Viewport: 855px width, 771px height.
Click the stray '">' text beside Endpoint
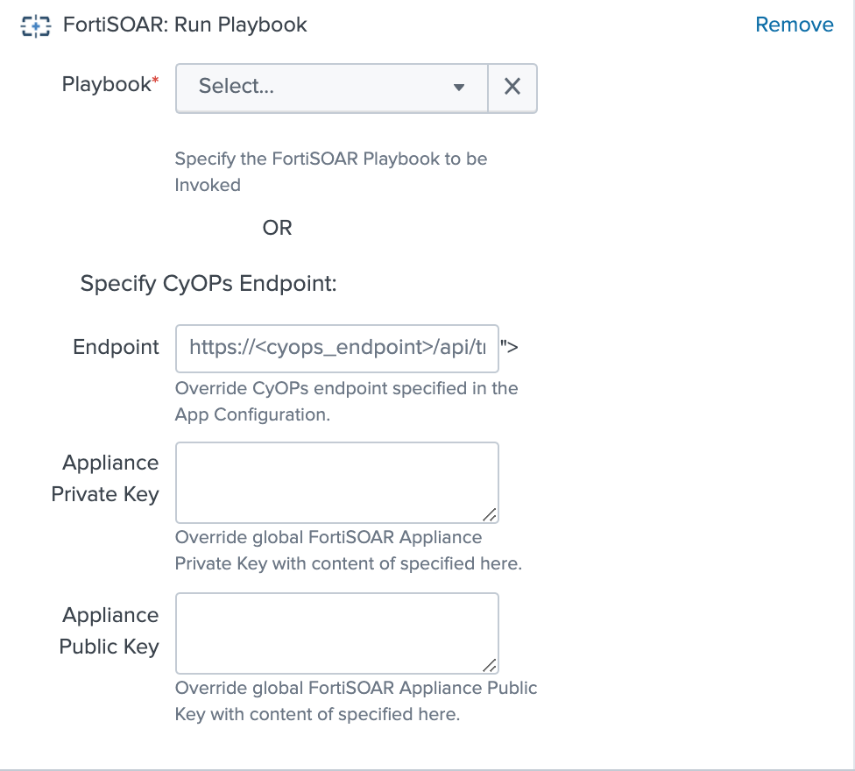click(x=509, y=347)
